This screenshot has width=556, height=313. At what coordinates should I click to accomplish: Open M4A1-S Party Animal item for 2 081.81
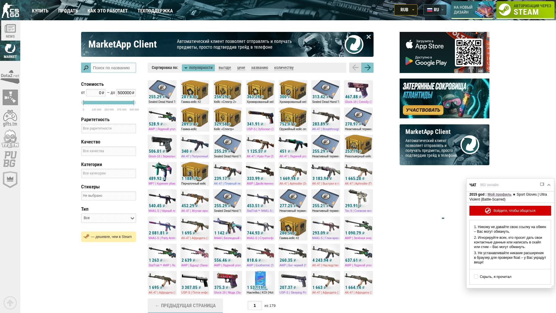pos(162,228)
